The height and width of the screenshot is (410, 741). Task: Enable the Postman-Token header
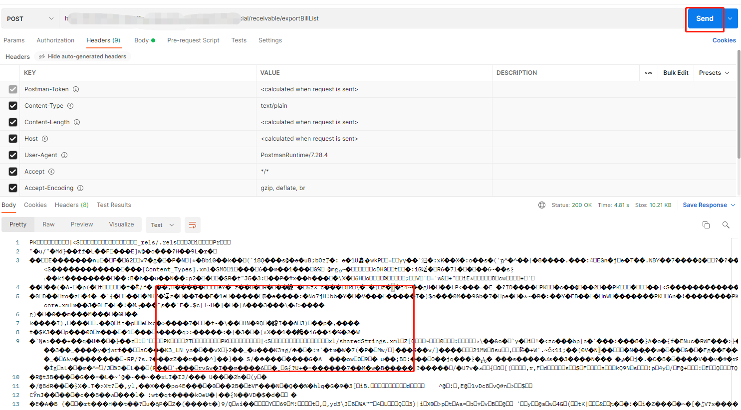(x=12, y=89)
